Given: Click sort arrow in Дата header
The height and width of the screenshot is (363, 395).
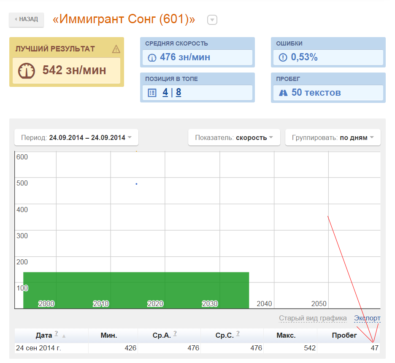Looking at the screenshot, I should 64,336.
